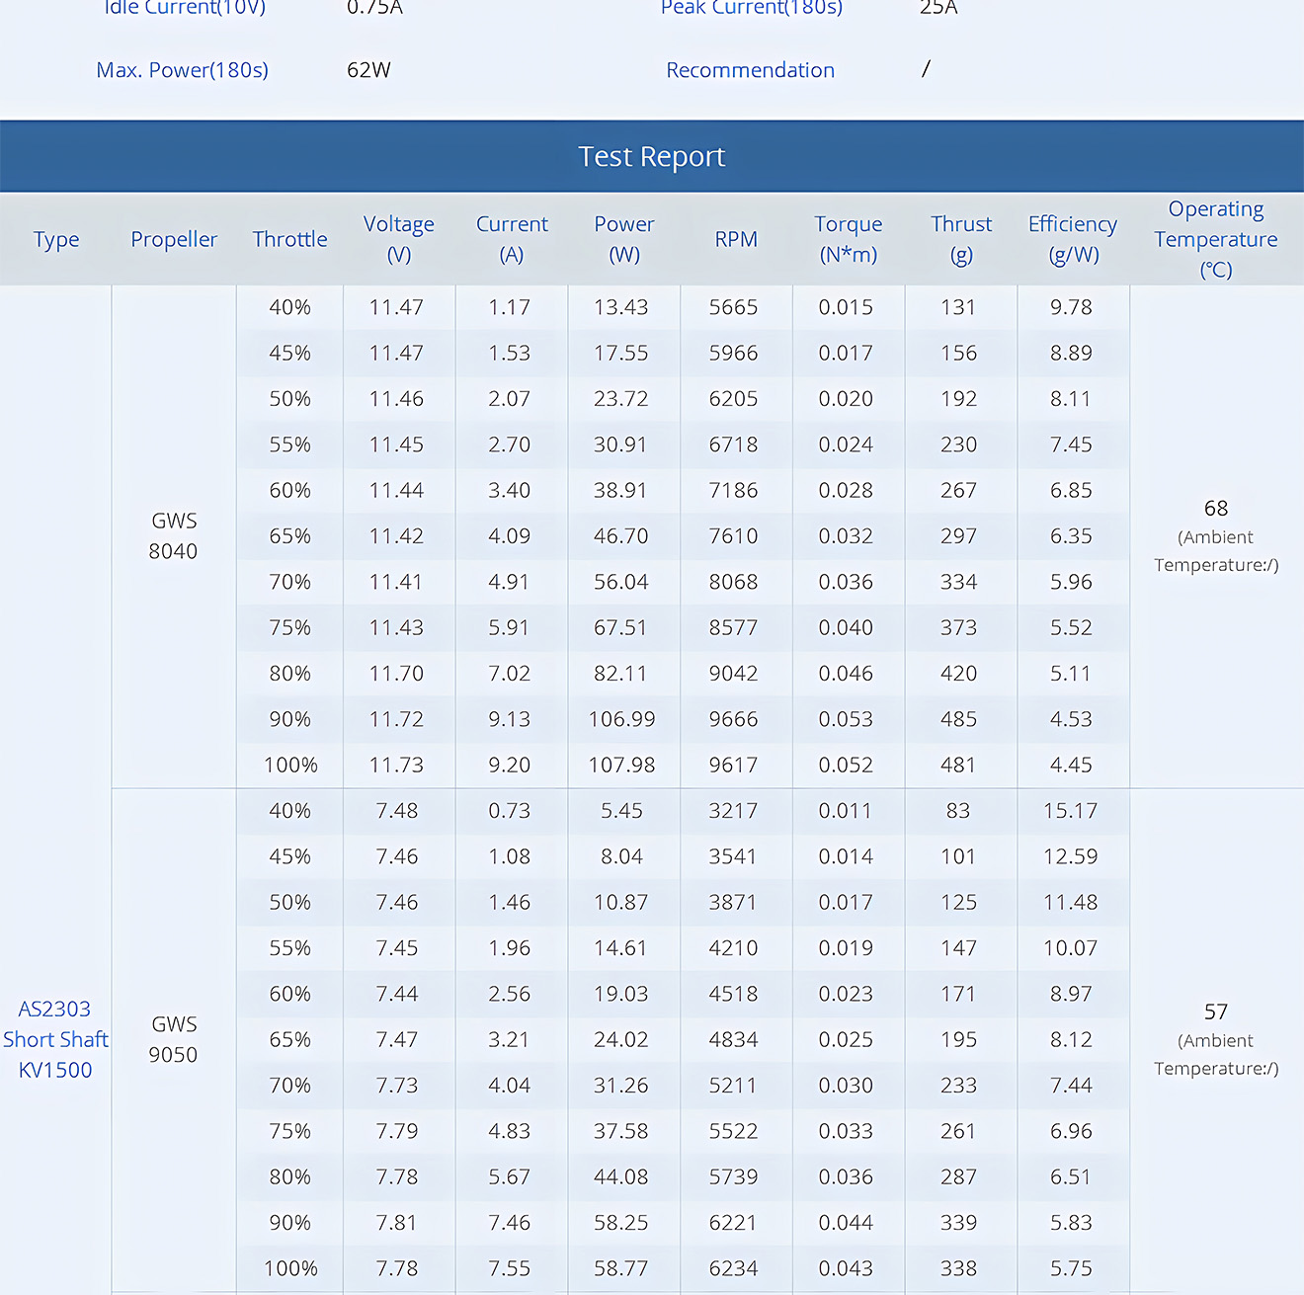Click the Recommendation label

(750, 70)
